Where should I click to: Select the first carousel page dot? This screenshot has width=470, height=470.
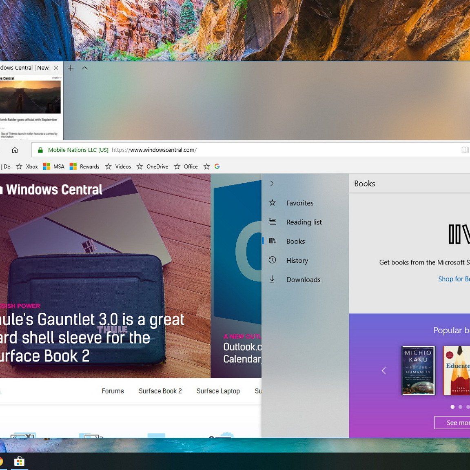[452, 407]
